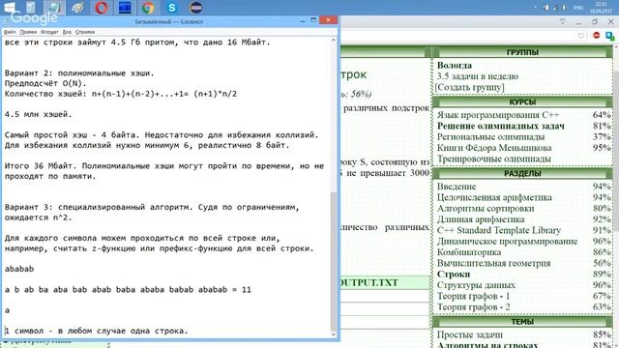This screenshot has width=619, height=348.
Task: Open the Теория графов - 1 section
Action: click(x=473, y=296)
